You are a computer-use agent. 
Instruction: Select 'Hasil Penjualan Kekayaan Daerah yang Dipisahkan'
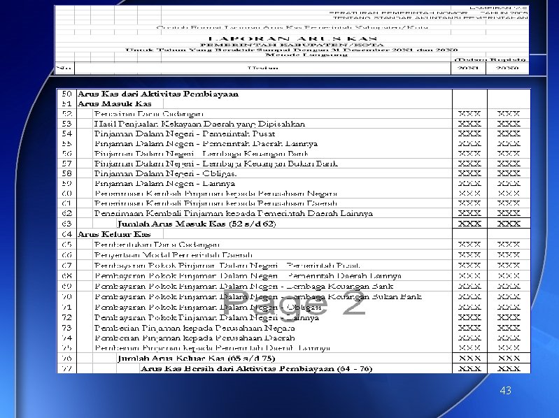pyautogui.click(x=199, y=124)
